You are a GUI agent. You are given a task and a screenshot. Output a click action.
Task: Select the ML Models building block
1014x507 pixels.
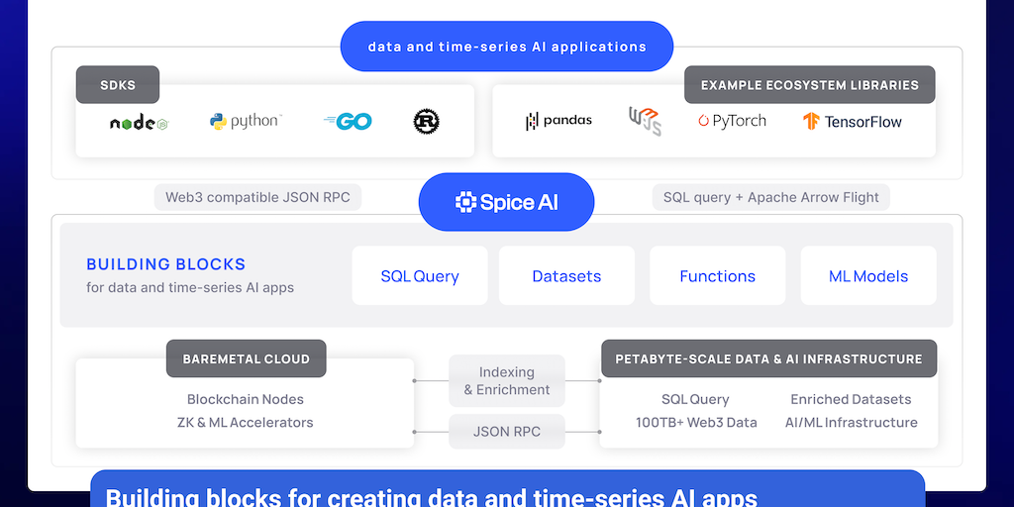coord(868,276)
